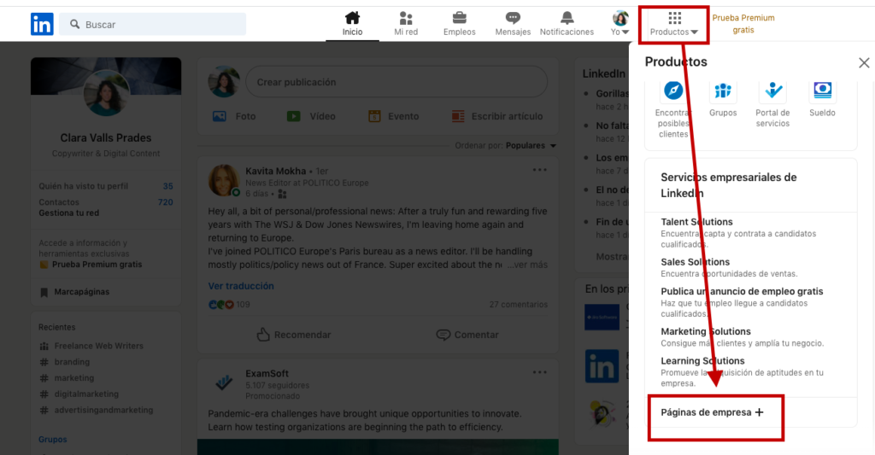
Task: View the 109 reactions
Action: [x=229, y=305]
